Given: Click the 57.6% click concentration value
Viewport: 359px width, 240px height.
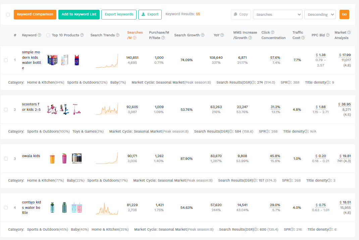Looking at the screenshot, I should tap(275, 58).
